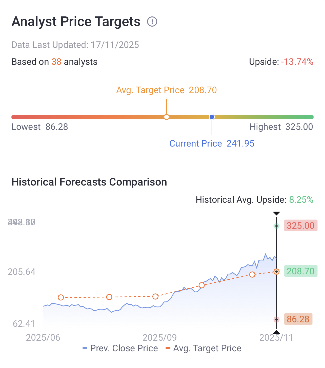
Task: Click the green dot at highest target
Action: click(x=277, y=226)
